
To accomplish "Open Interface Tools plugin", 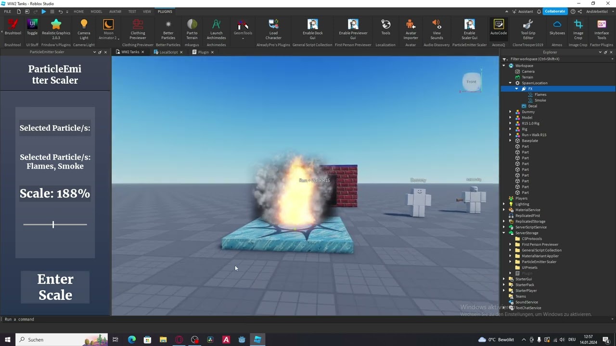I will click(x=602, y=29).
